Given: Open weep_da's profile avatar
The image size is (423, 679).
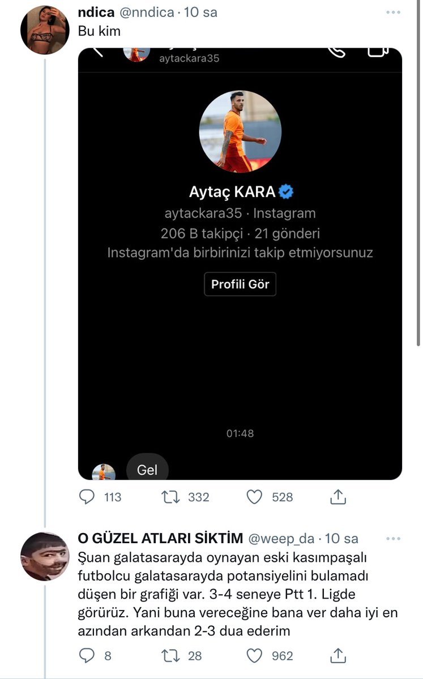Looking at the screenshot, I should pos(45,556).
